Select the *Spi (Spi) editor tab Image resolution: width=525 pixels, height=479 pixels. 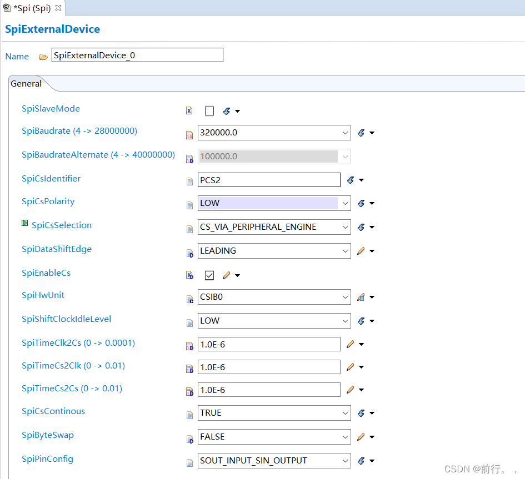click(x=32, y=8)
